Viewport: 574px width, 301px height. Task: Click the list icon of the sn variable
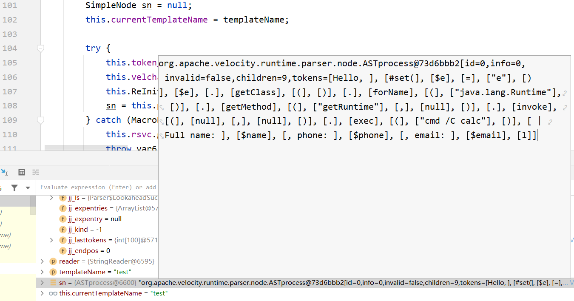[53, 283]
